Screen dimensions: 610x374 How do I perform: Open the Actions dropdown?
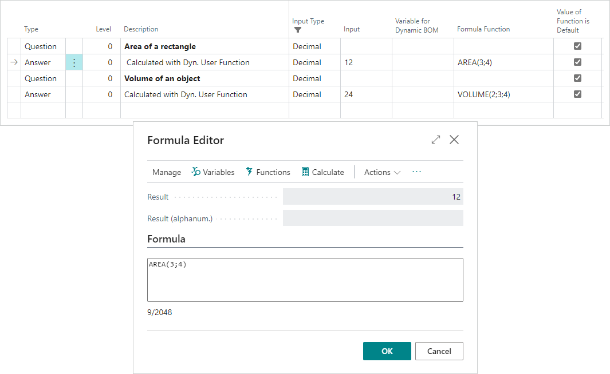[x=381, y=172]
